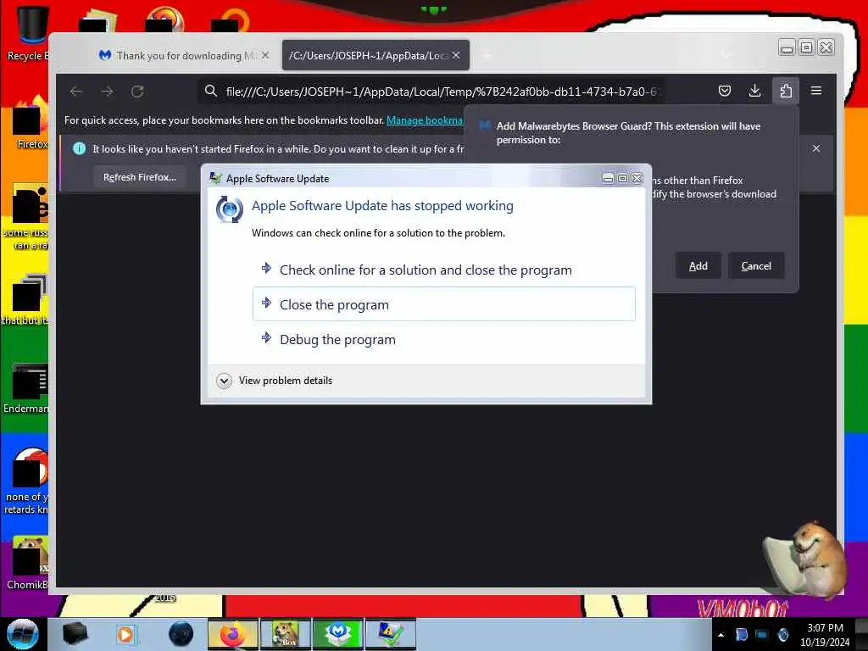Close the Thank you for downloading tab

tap(265, 55)
